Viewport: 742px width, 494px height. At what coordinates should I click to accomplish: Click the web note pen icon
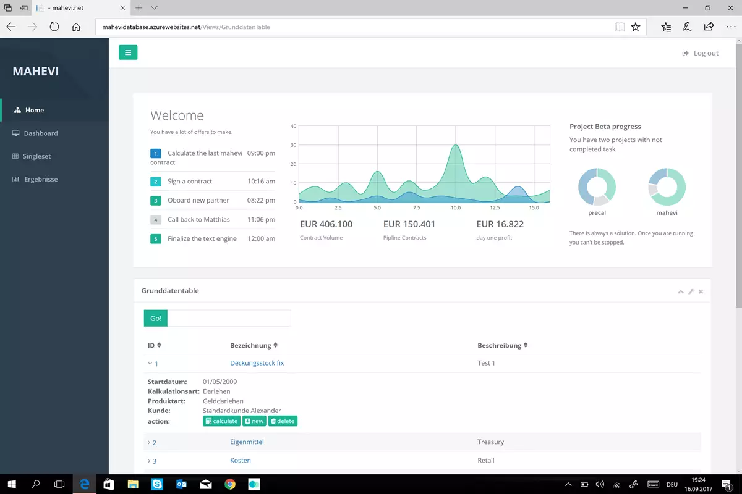(688, 27)
